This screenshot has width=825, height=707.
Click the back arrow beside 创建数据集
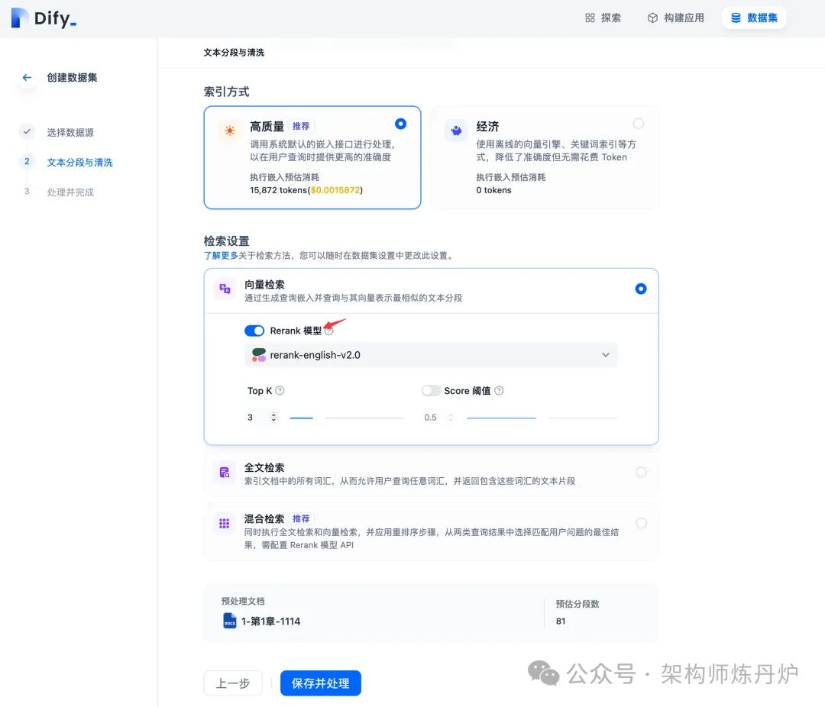click(26, 76)
